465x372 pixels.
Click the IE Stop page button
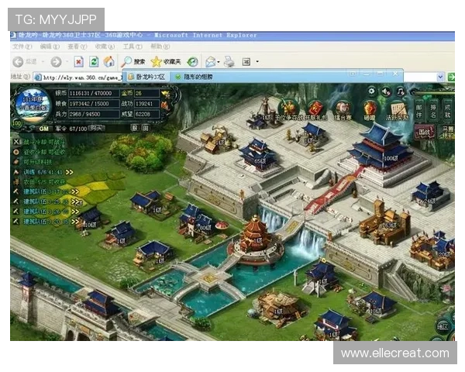pos(78,62)
